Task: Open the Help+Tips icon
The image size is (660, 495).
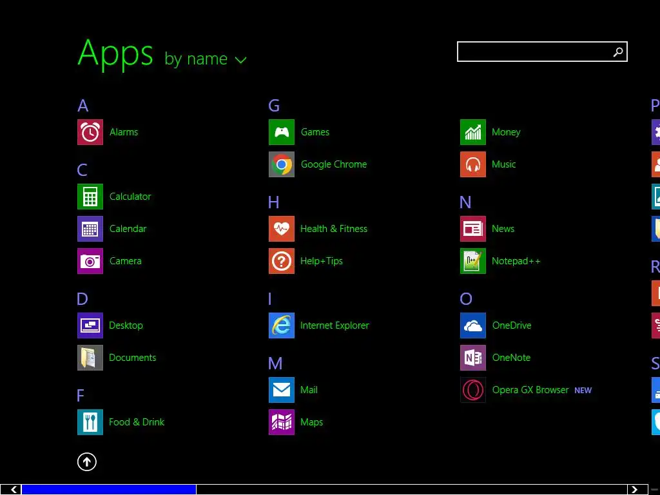Action: pyautogui.click(x=282, y=261)
